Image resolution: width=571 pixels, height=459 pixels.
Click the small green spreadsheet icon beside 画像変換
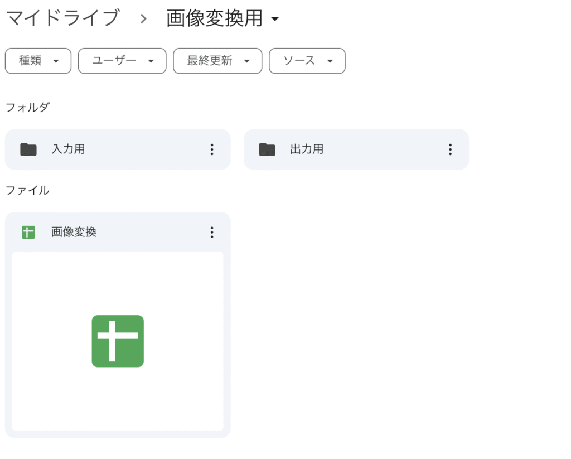tap(28, 232)
